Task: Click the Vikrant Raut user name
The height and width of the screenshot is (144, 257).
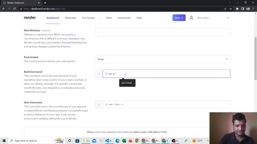Action: point(203,18)
